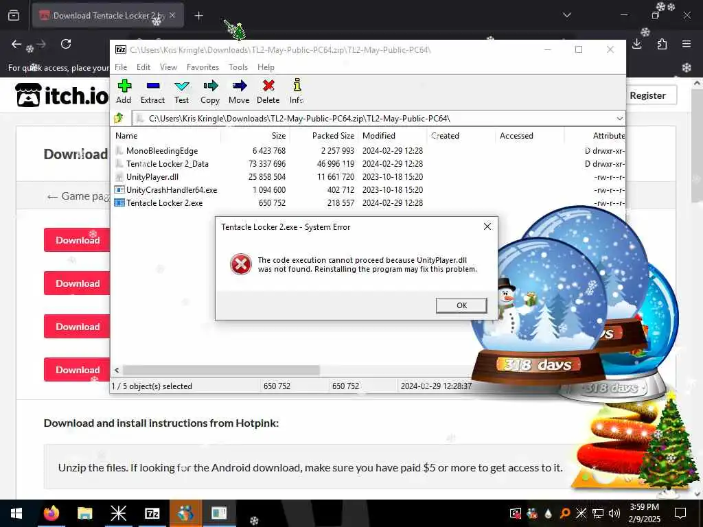Click the fourth red Download button
The height and width of the screenshot is (527, 703).
click(x=78, y=370)
